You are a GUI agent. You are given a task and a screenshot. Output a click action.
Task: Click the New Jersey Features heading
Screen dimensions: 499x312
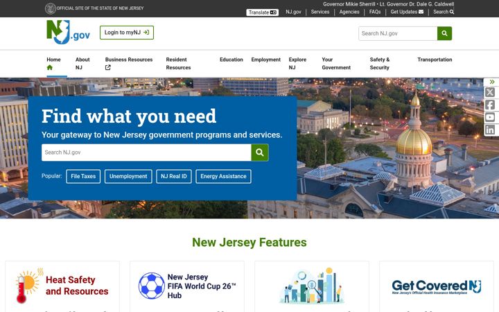coord(249,242)
